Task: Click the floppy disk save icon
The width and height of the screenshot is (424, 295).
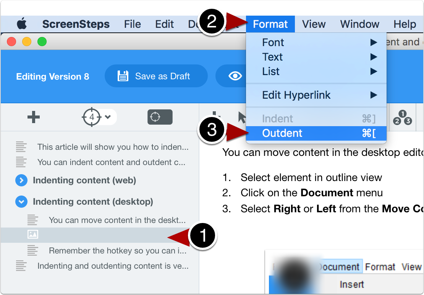Action: (123, 76)
